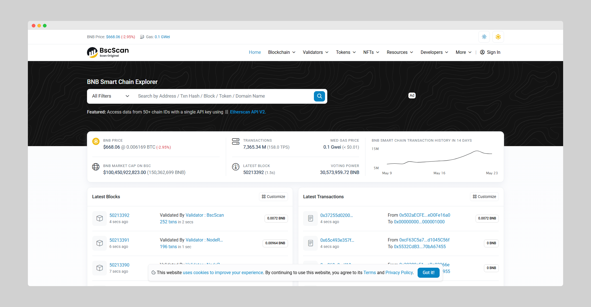Viewport: 591px width, 307px height.
Task: Open the cookies usage link
Action: pos(223,272)
